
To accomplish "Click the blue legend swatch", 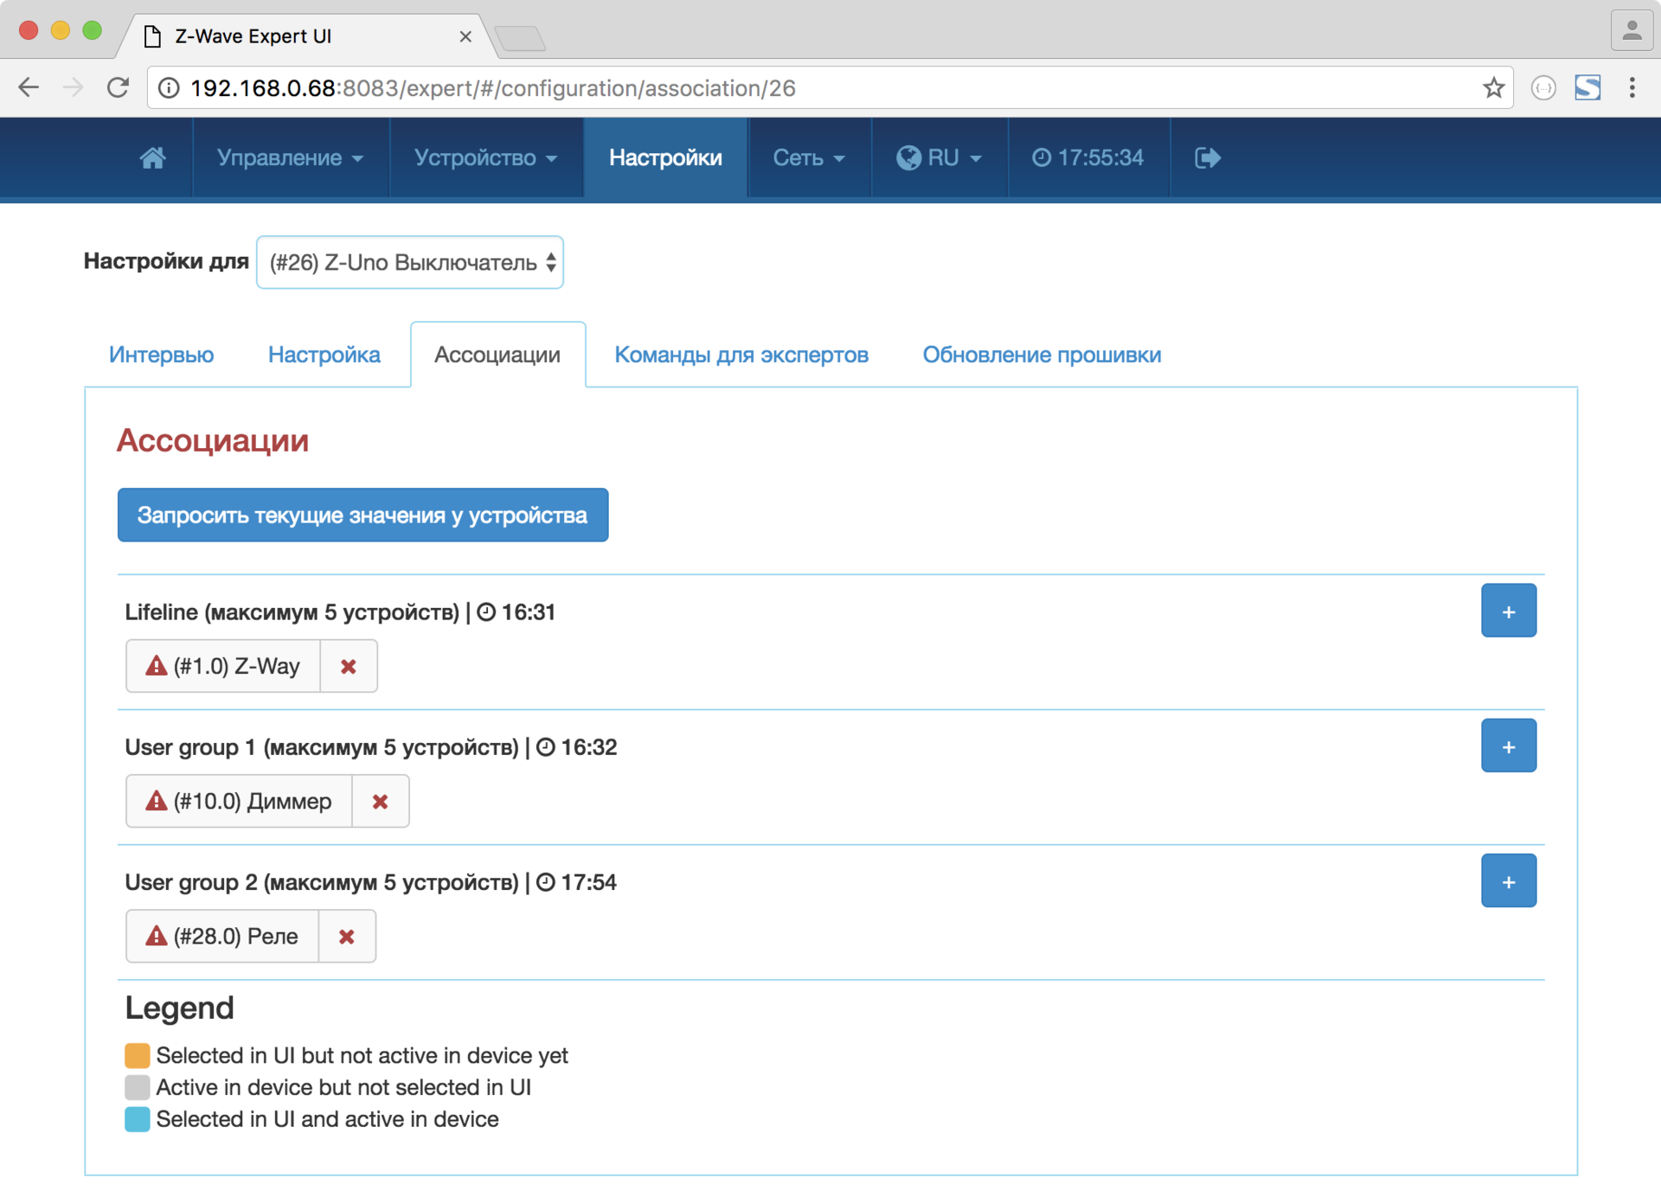I will point(137,1119).
